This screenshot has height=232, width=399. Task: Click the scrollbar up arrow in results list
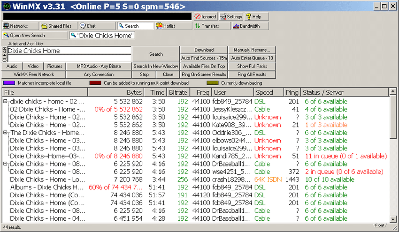point(393,91)
